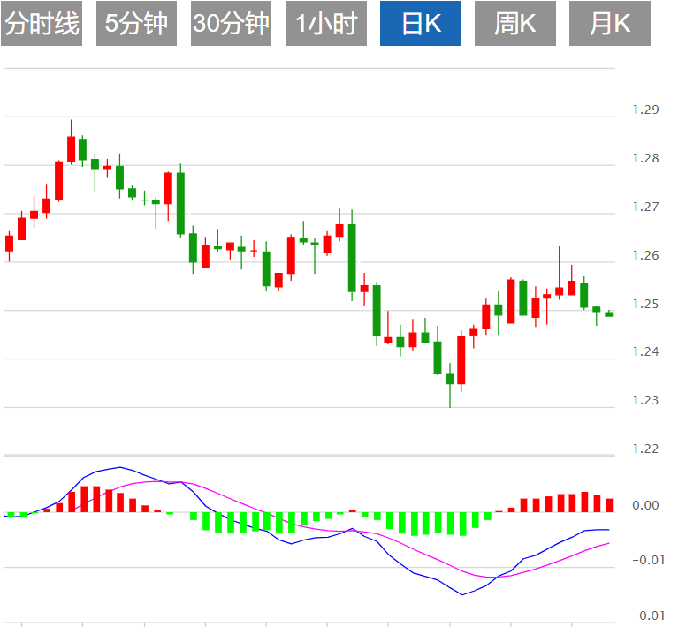Switch to the 周K weekly chart
The height and width of the screenshot is (627, 686).
coord(515,24)
